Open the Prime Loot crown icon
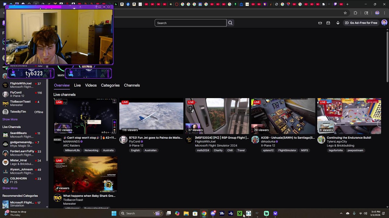This screenshot has height=218, width=389. 320,23
